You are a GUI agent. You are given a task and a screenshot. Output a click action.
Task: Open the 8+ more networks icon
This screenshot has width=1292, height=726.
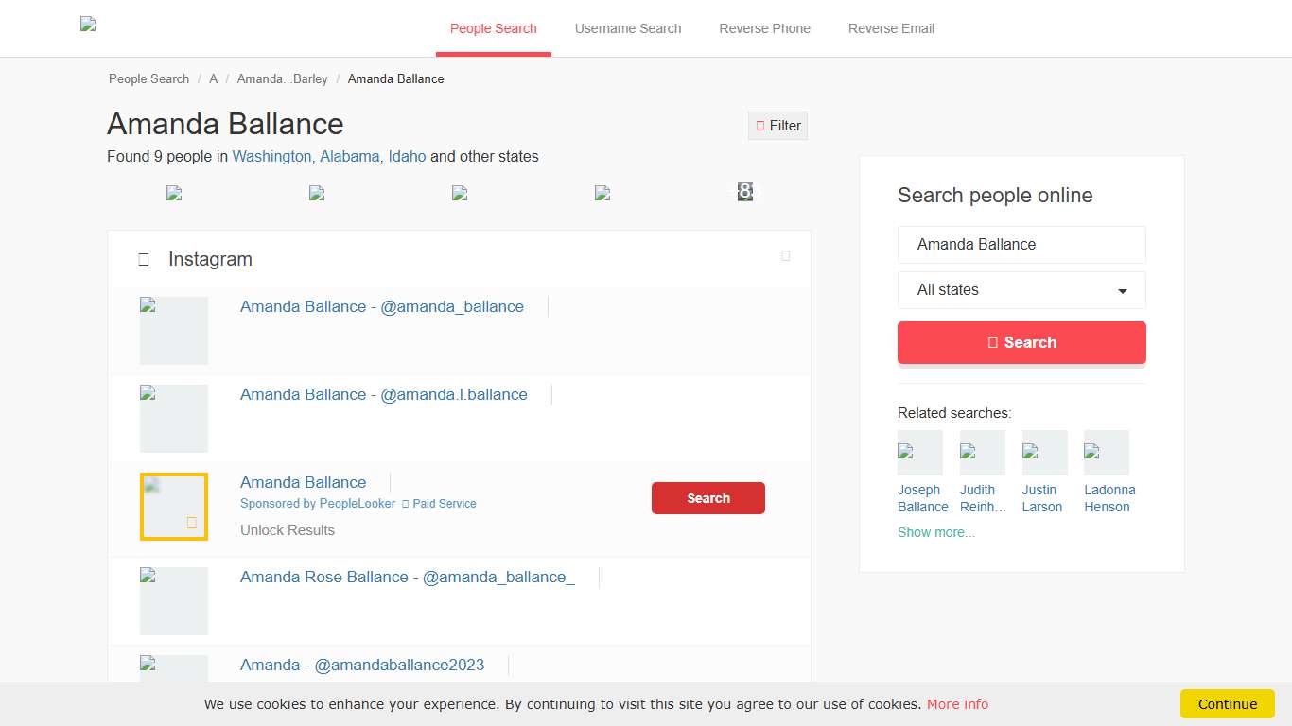point(745,192)
